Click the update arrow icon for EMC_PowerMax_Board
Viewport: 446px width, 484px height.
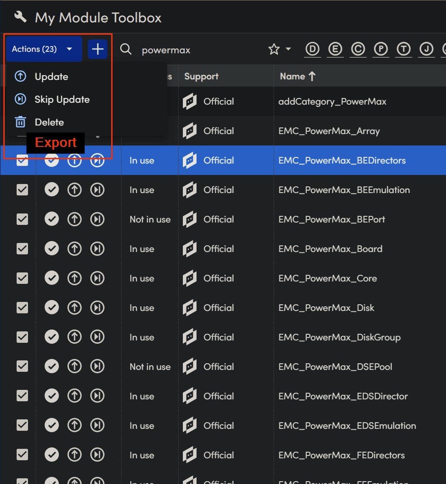(74, 249)
